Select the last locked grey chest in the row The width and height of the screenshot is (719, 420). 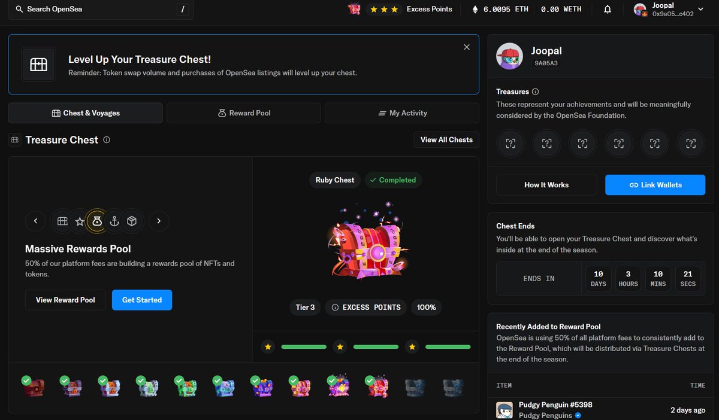(x=454, y=387)
